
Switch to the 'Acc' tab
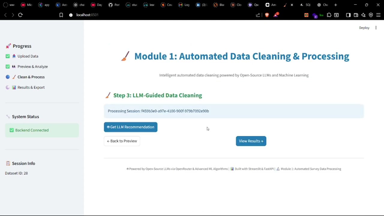(61, 5)
